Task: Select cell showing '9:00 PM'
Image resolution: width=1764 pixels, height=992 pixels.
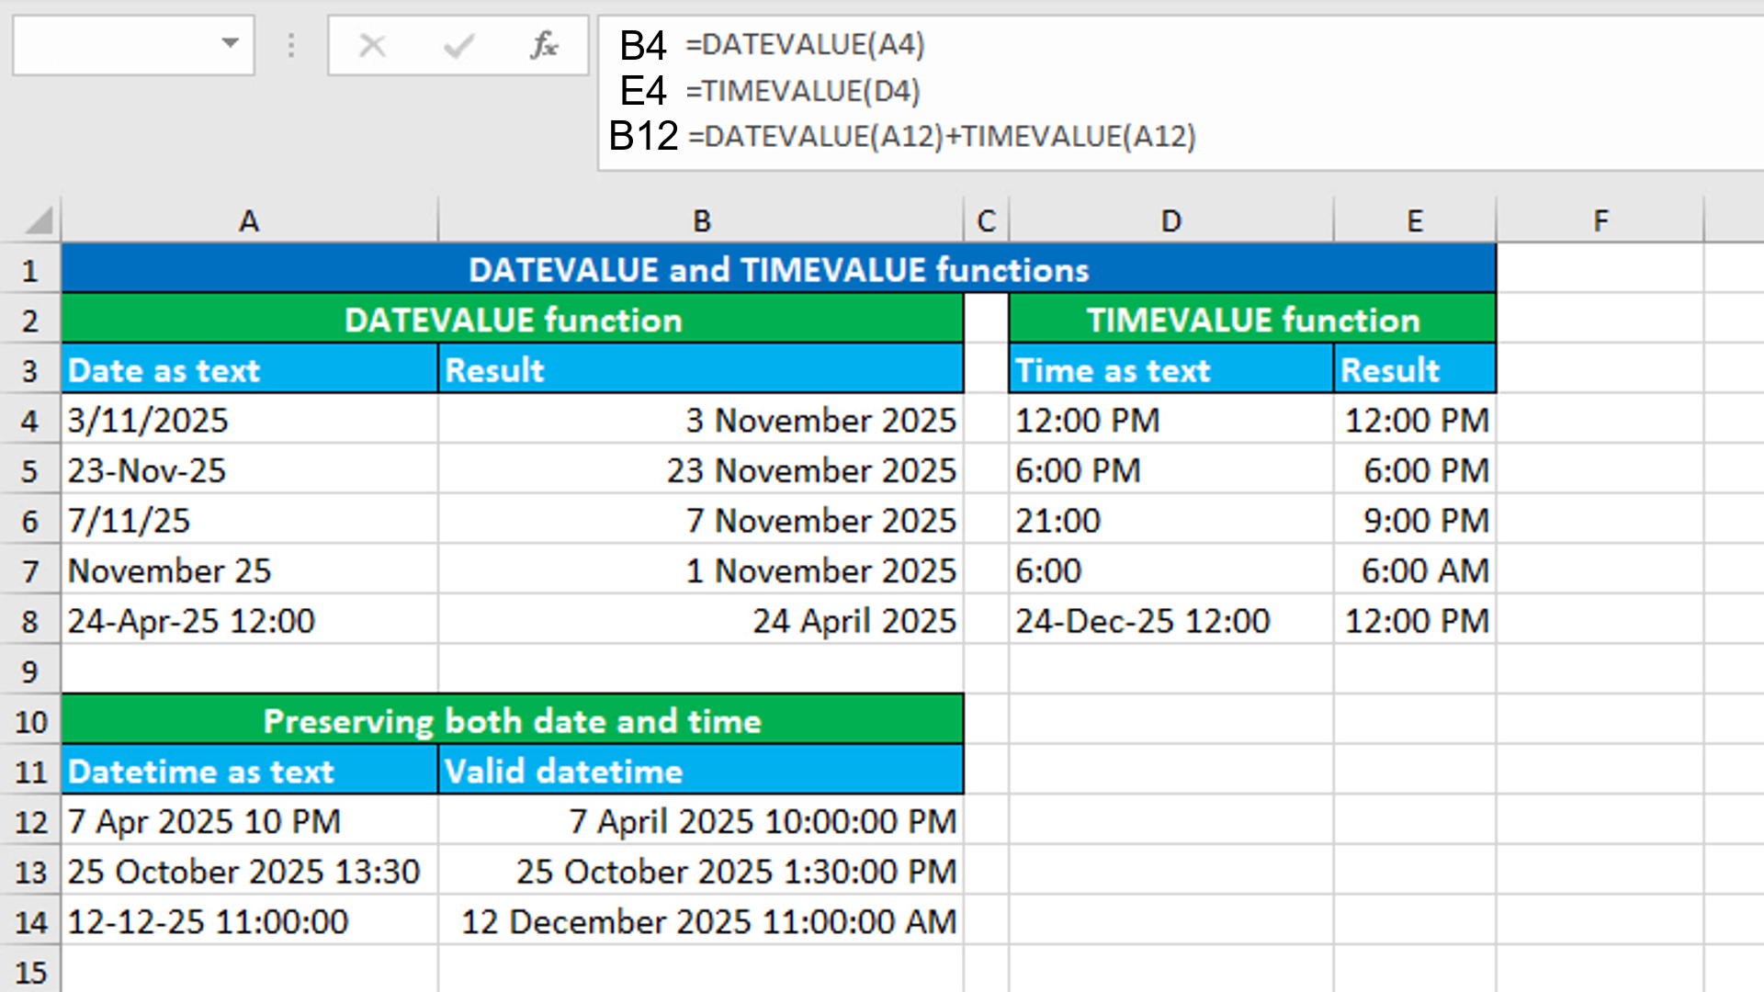Action: (x=1415, y=521)
